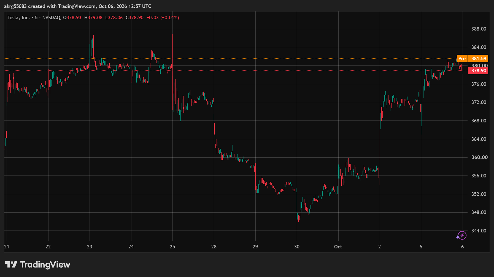494x277 pixels.
Task: Click the 2 date label on time axis
Action: click(x=380, y=247)
